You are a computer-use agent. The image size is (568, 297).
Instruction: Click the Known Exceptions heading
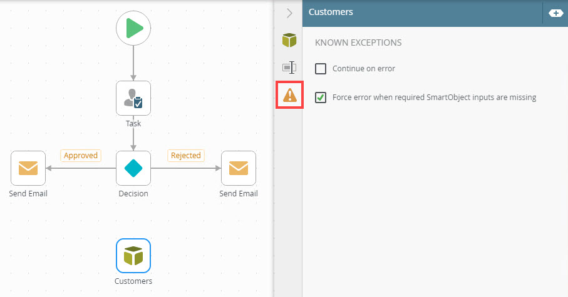[358, 43]
